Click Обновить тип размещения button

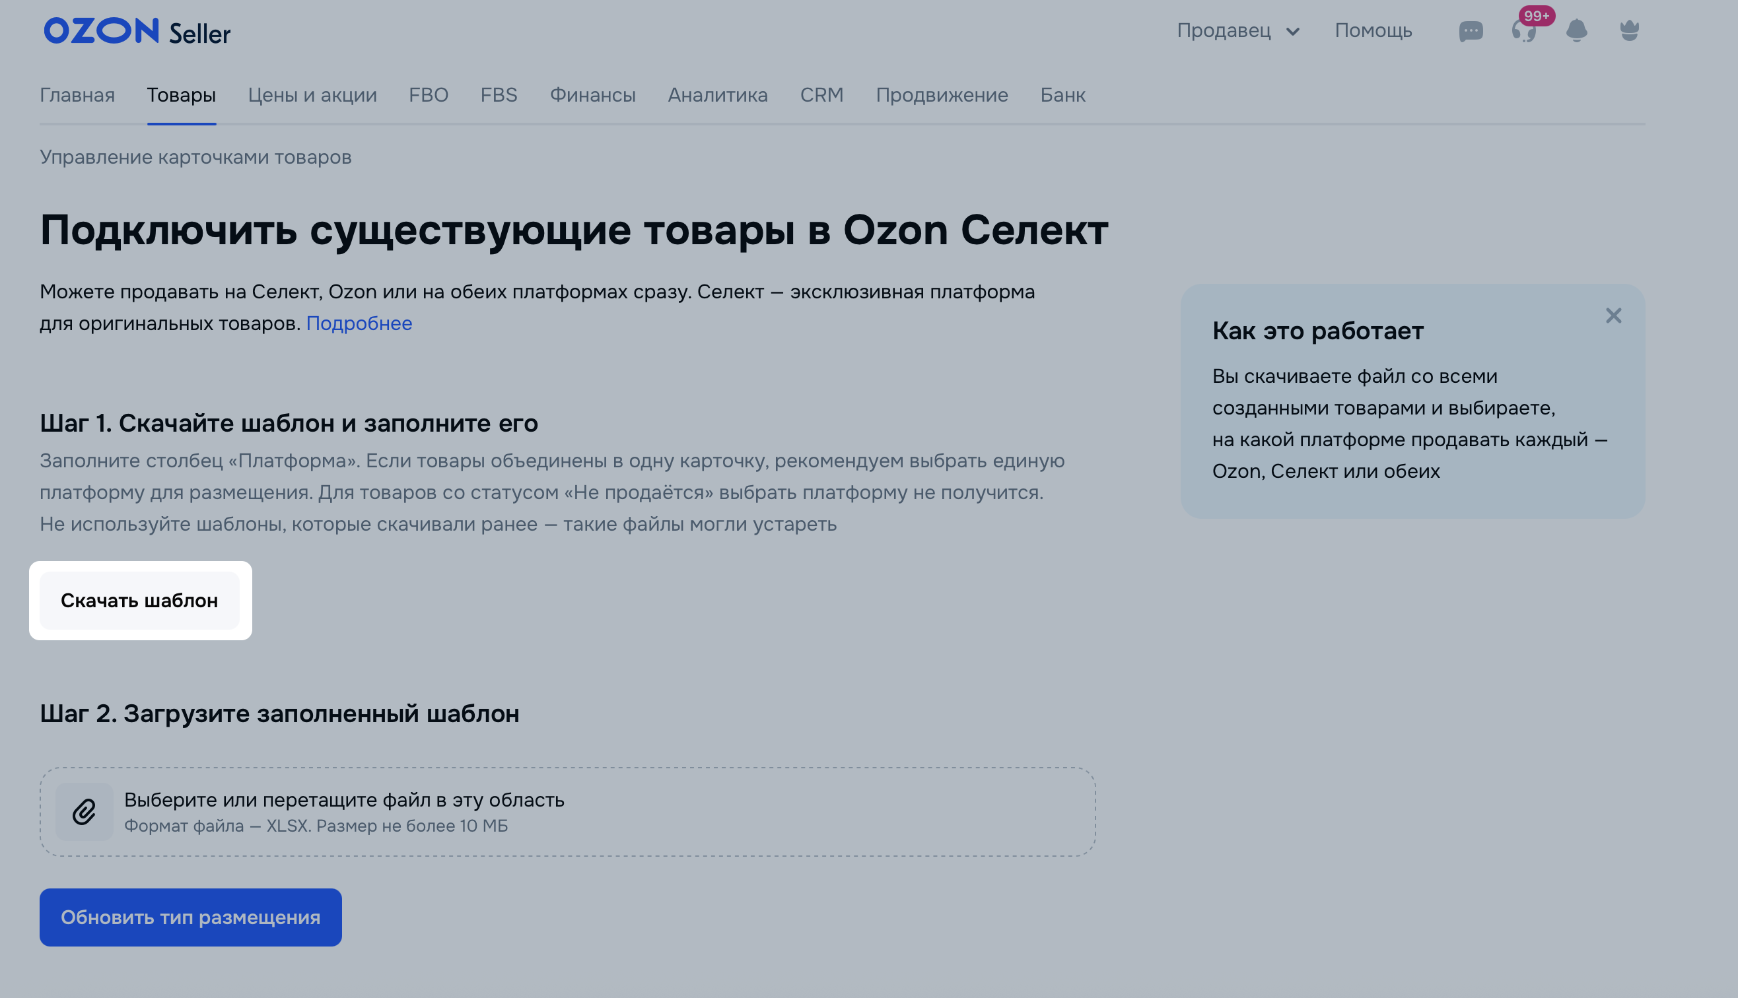click(x=191, y=917)
